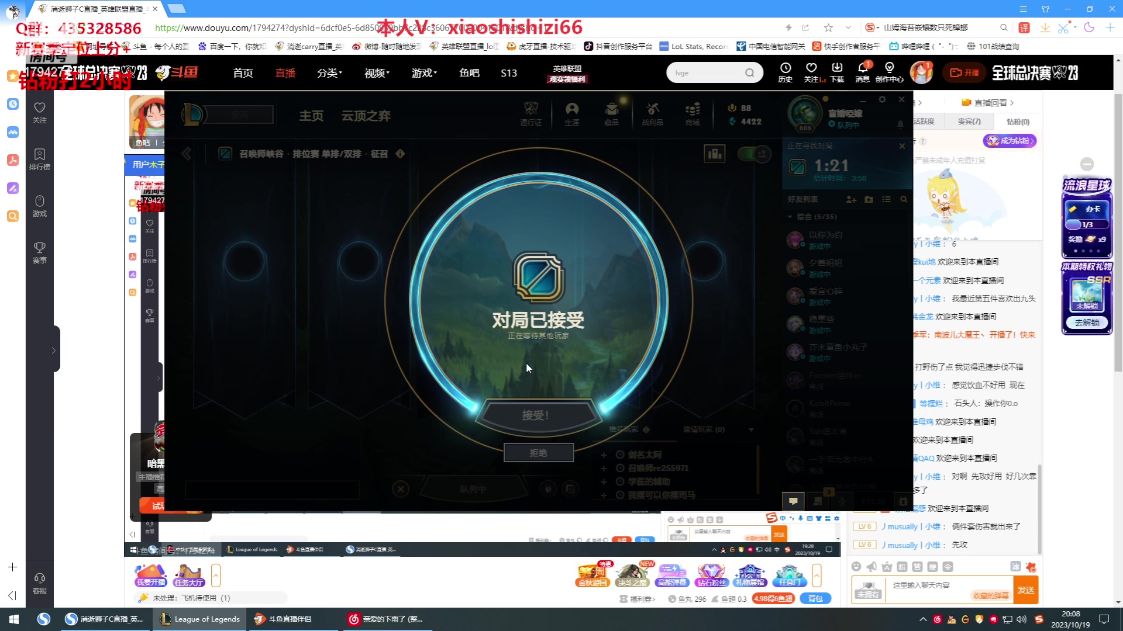The width and height of the screenshot is (1123, 631).
Task: Open 首页 in Douyu navigation
Action: coord(243,73)
